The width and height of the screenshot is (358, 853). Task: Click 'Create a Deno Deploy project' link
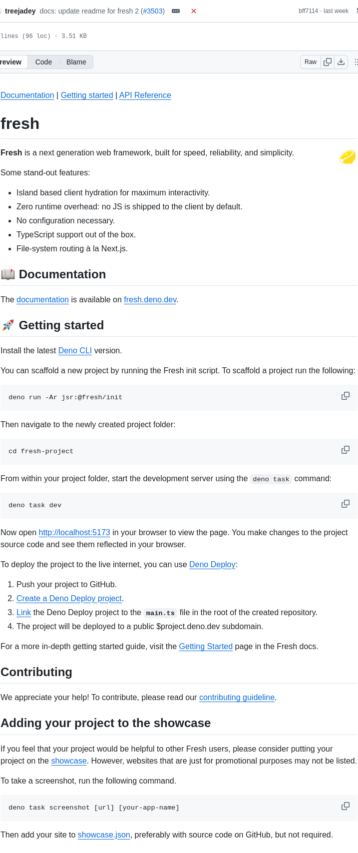[x=69, y=598]
